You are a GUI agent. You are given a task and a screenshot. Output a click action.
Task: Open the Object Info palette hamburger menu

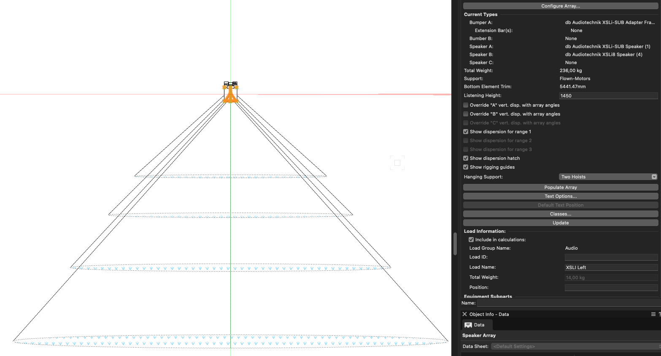[653, 314]
